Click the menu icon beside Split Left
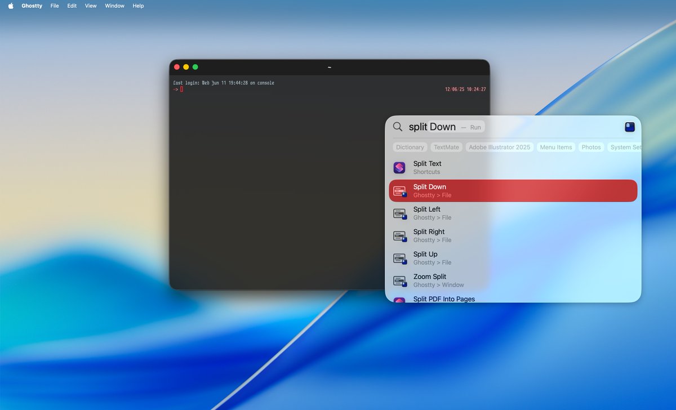The width and height of the screenshot is (676, 410). point(400,213)
